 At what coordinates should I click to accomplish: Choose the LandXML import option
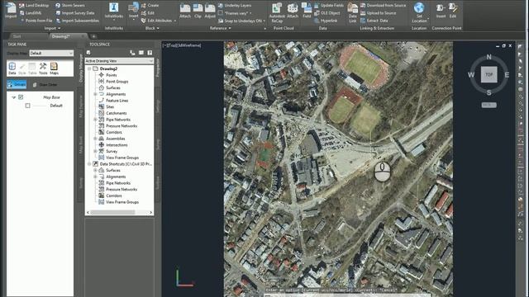click(31, 13)
